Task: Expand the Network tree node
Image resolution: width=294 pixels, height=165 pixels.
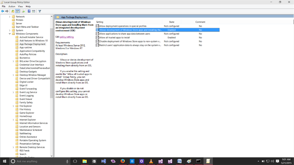Action: click(x=9, y=17)
